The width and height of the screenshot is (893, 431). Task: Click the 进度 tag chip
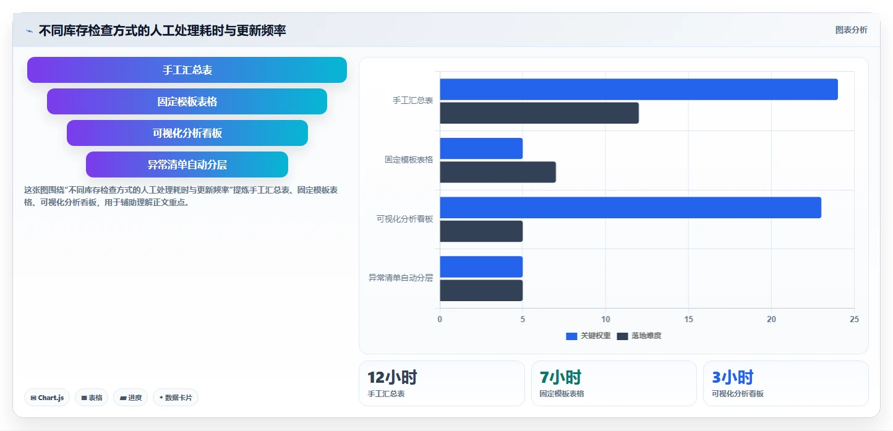130,398
